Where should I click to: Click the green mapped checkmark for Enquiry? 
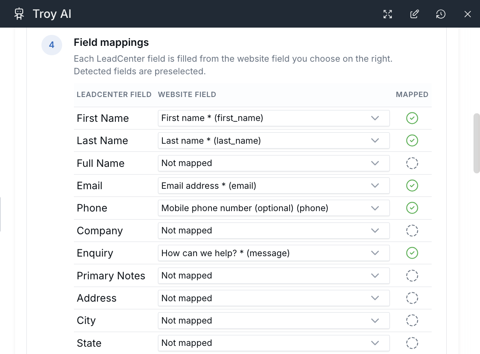[412, 253]
